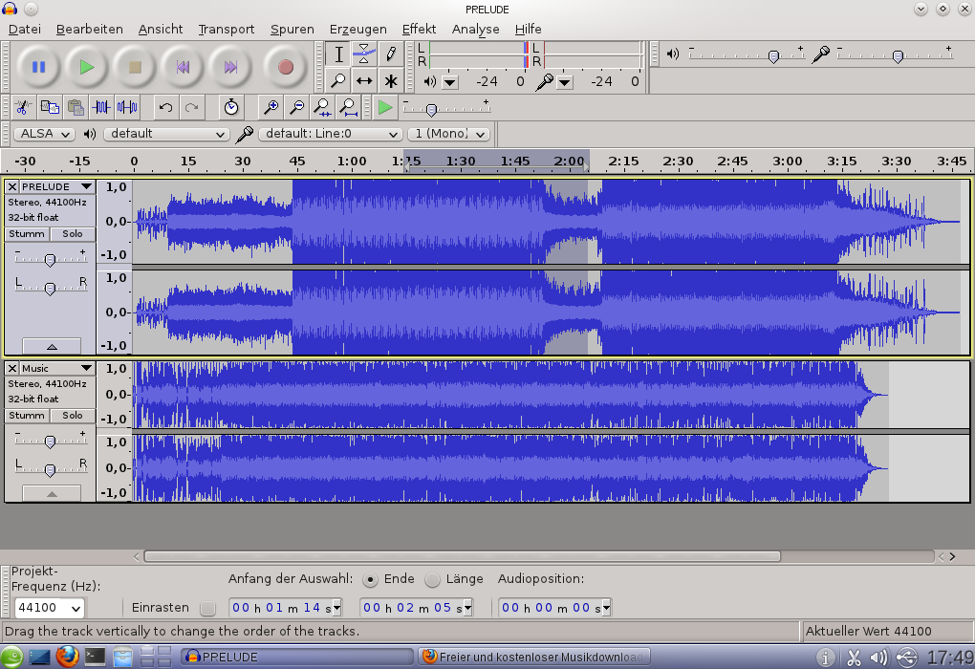
Task: Open the Sync-Lock clock icon
Action: point(231,108)
